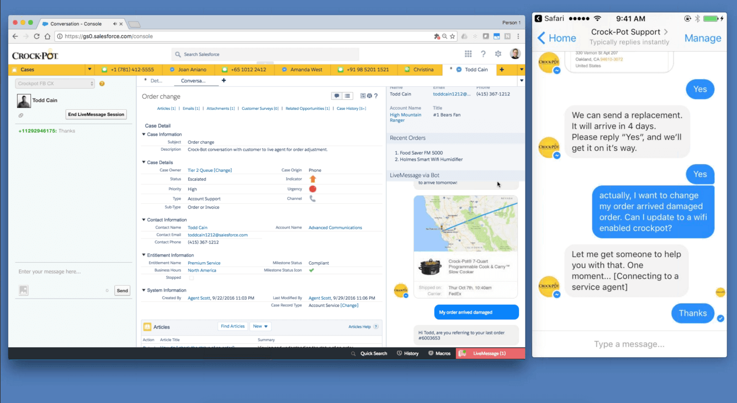Image resolution: width=737 pixels, height=403 pixels.
Task: Open the New dropdown in Articles
Action: [x=260, y=326]
